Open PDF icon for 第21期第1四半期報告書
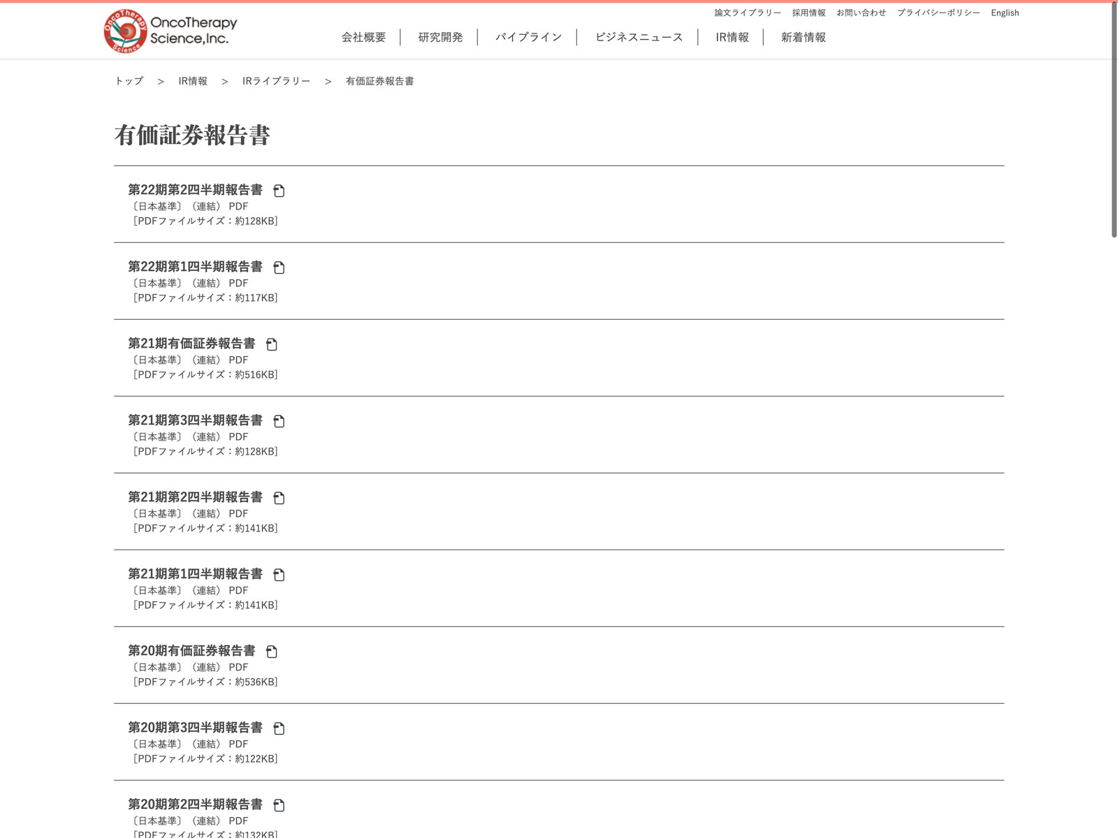The height and width of the screenshot is (838, 1118). point(279,575)
